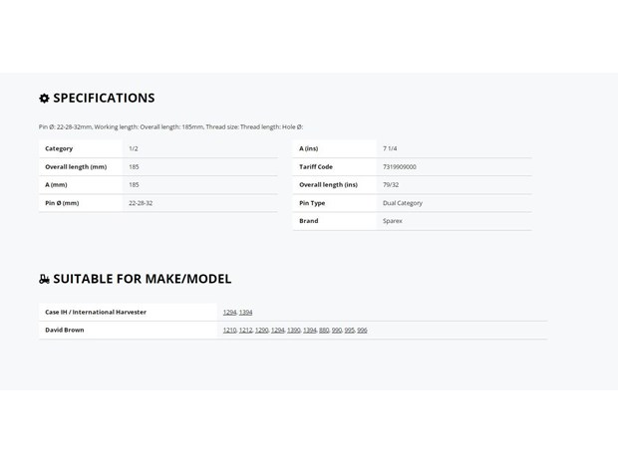The image size is (618, 463).
Task: Click the SPECIFICATIONS heading
Action: click(x=104, y=98)
